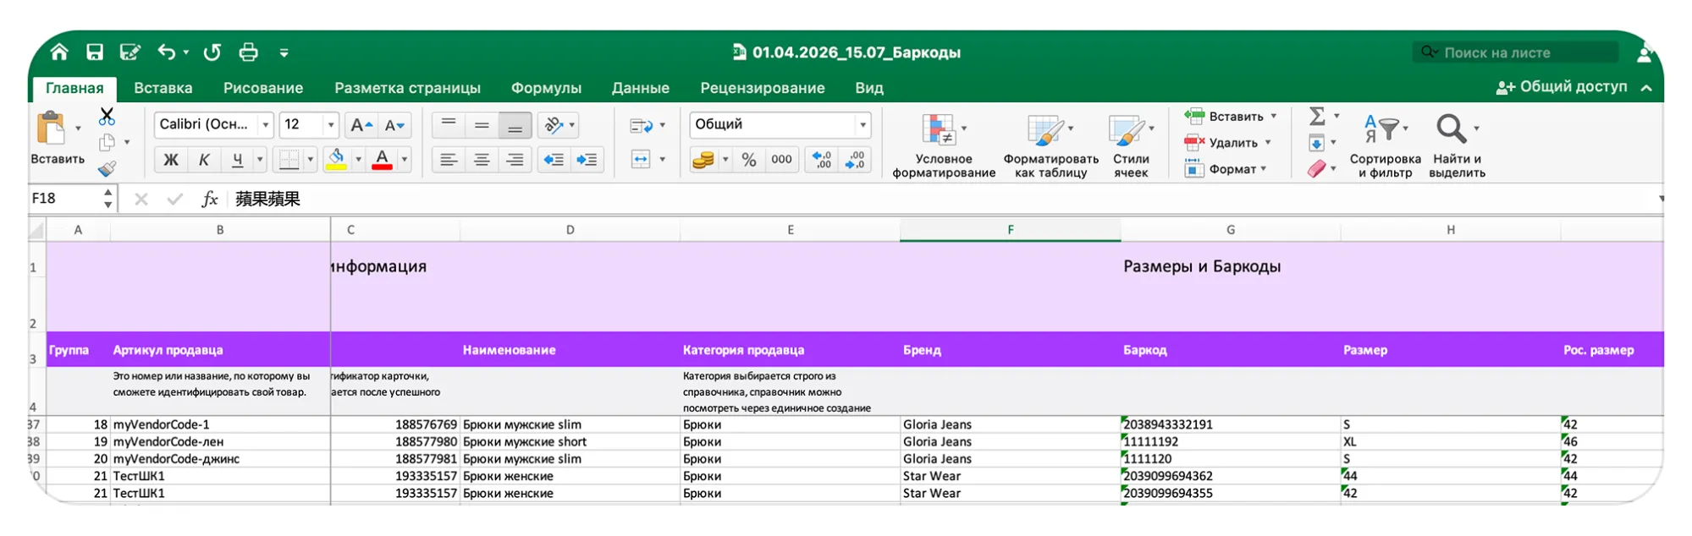Open Sort and Filter
The image size is (1692, 536).
(1386, 145)
